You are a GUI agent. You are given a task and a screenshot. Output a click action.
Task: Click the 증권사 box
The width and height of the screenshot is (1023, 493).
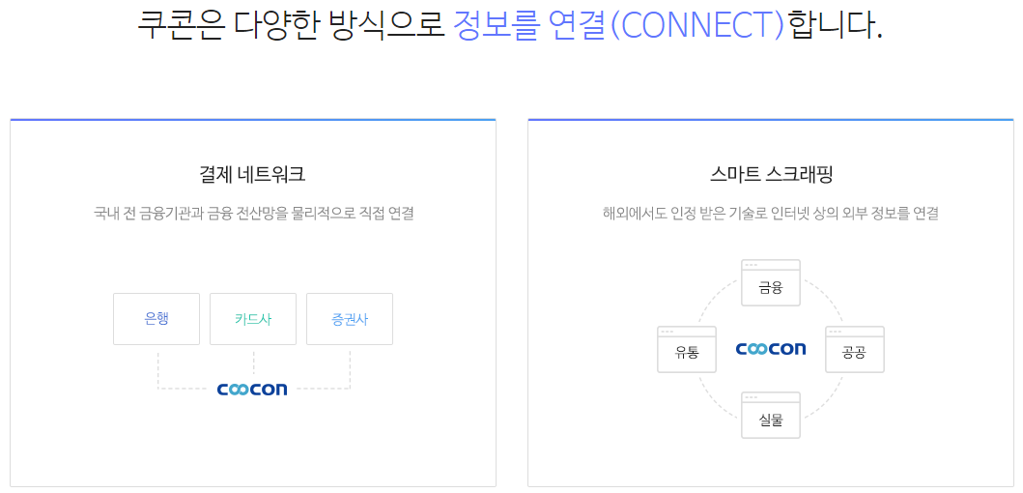coord(350,319)
